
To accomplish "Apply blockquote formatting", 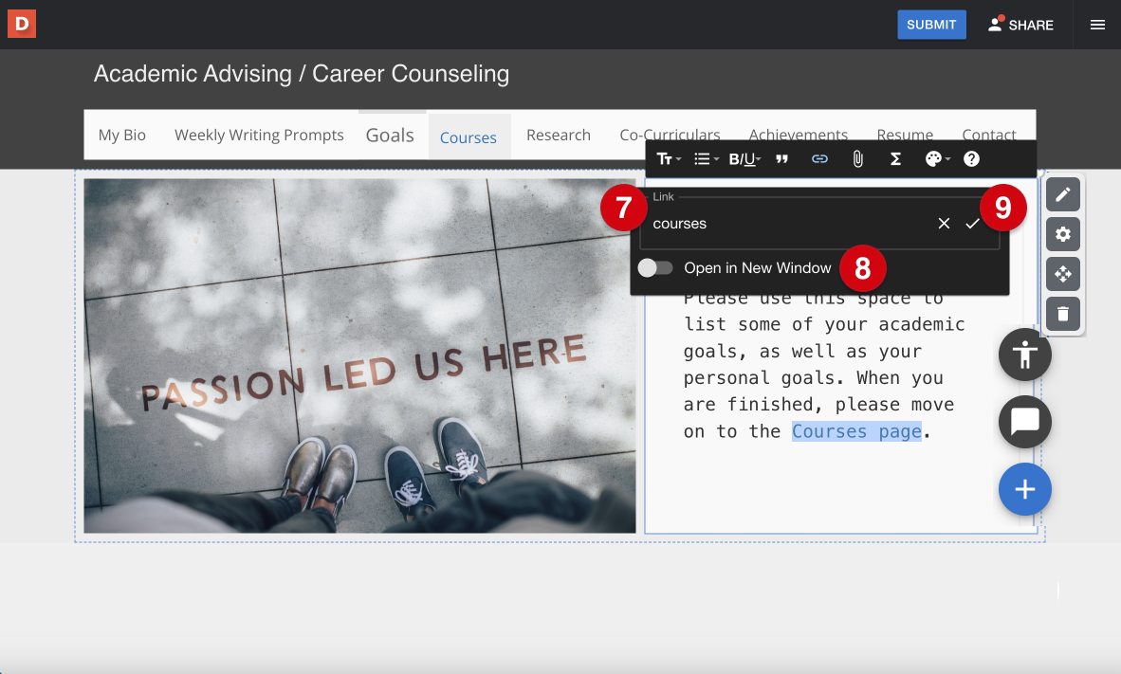I will [782, 158].
